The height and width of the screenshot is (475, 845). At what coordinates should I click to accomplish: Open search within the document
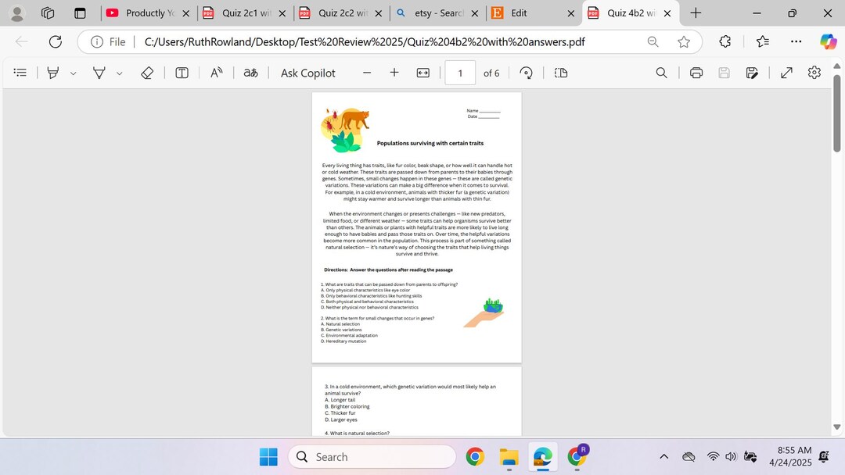[x=661, y=72]
